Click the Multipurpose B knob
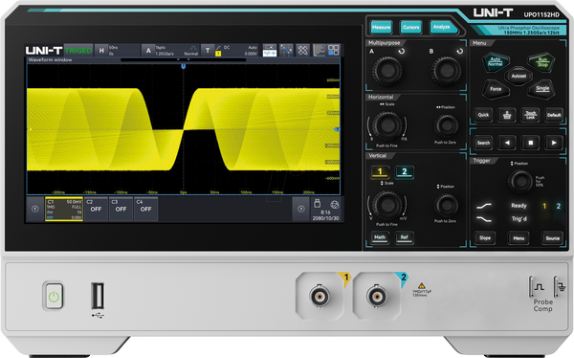Screen dimensions: 574x358 (x=446, y=70)
